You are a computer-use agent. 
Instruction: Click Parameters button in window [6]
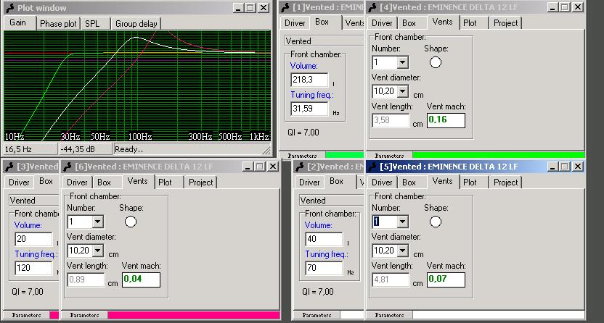click(x=85, y=315)
